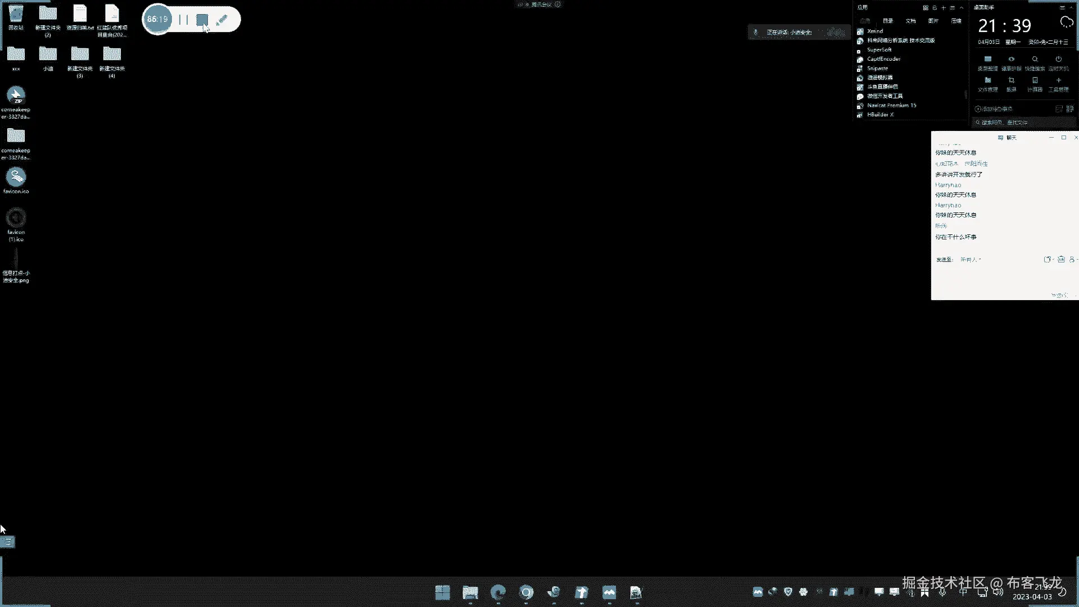Stop the recording with square button
1079x607 pixels.
(x=202, y=20)
